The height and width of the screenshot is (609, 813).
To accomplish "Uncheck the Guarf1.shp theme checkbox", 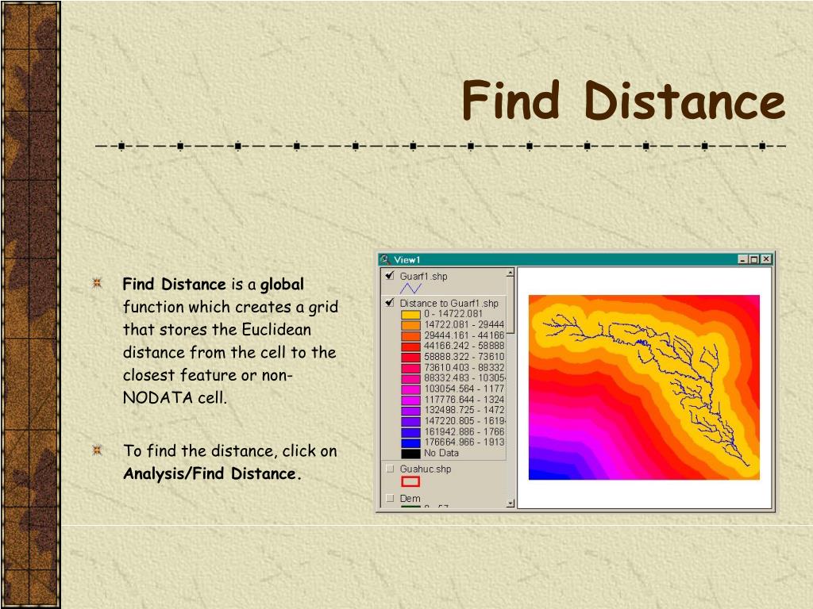I will 390,276.
